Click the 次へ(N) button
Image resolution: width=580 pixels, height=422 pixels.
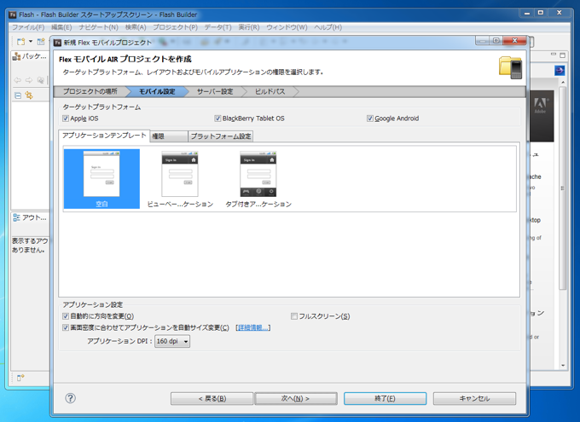296,398
